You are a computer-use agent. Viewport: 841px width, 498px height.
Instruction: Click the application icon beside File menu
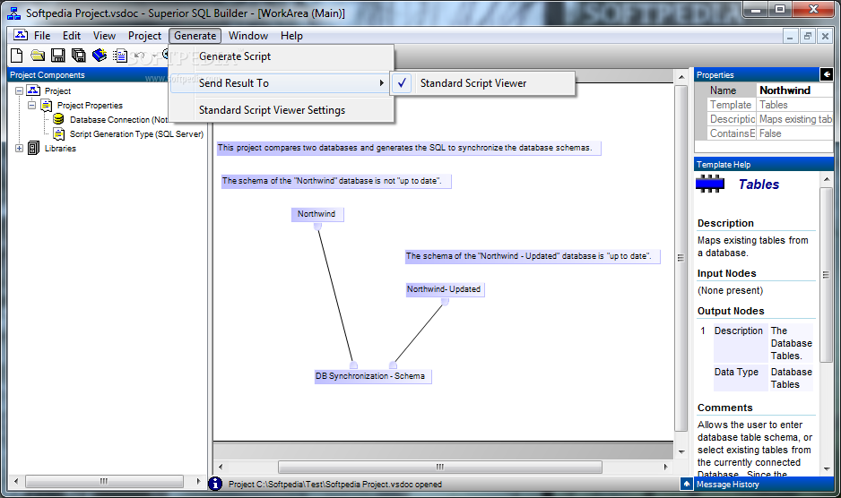[21, 36]
